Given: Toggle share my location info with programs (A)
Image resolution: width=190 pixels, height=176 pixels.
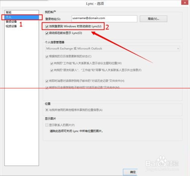Looking at the screenshot, I should click(47, 110).
